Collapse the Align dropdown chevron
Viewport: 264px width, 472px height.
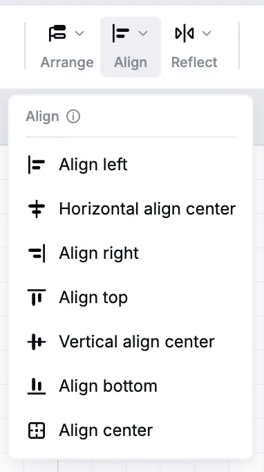click(x=143, y=33)
